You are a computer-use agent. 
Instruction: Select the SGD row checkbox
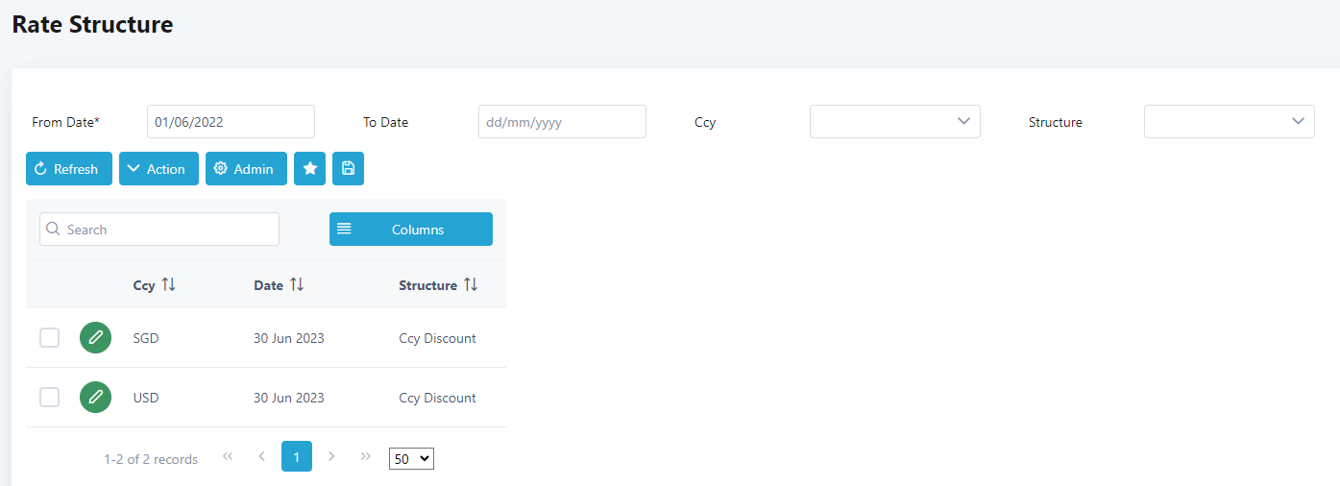pyautogui.click(x=49, y=338)
